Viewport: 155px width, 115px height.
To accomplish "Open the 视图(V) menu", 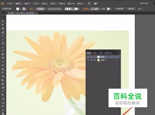I will point(62,4).
